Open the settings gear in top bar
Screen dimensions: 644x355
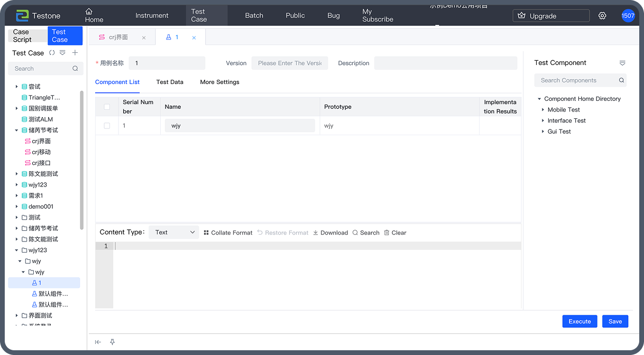[x=602, y=16]
